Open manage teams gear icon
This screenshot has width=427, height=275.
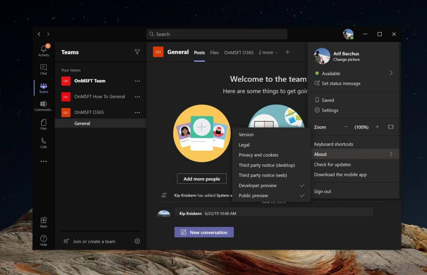click(137, 241)
